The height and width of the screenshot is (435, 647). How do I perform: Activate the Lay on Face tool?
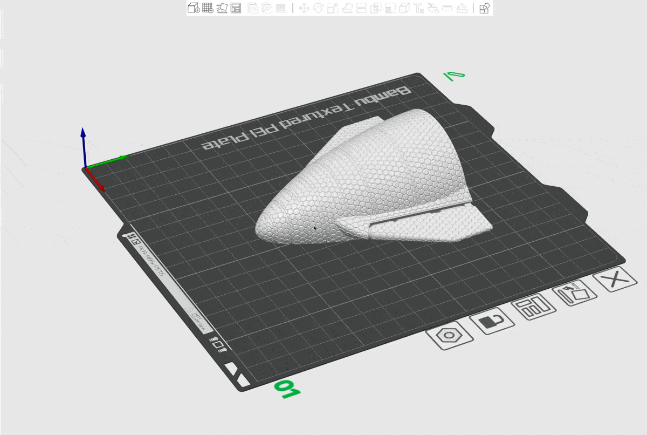tap(348, 8)
